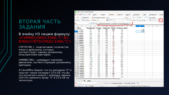The height and width of the screenshot is (95, 169).
Task: Click the Clone Formatting paintbrush icon
Action: coord(93,18)
